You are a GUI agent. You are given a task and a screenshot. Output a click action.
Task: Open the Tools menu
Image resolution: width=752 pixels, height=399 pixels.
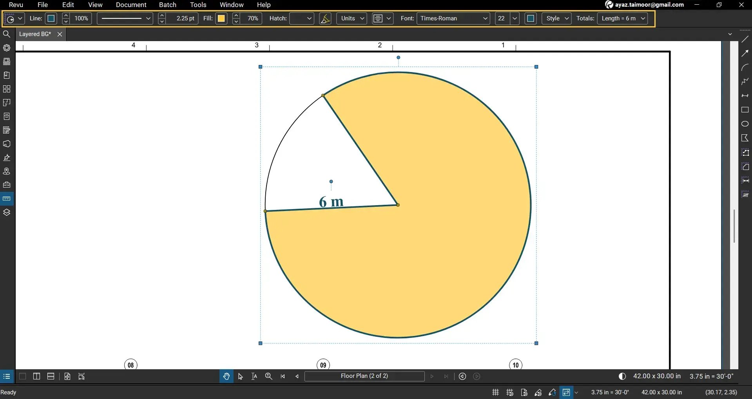tap(198, 5)
